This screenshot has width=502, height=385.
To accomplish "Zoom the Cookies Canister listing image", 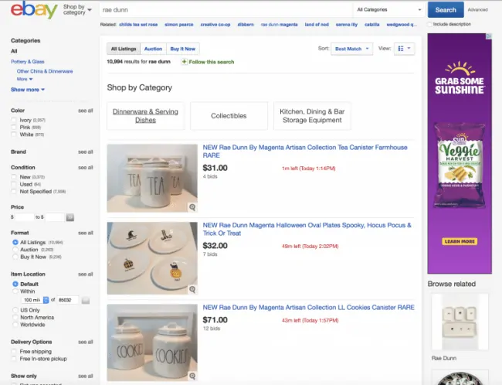I will point(192,376).
